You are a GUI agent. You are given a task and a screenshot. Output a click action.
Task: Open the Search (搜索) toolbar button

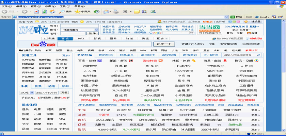point(65,12)
